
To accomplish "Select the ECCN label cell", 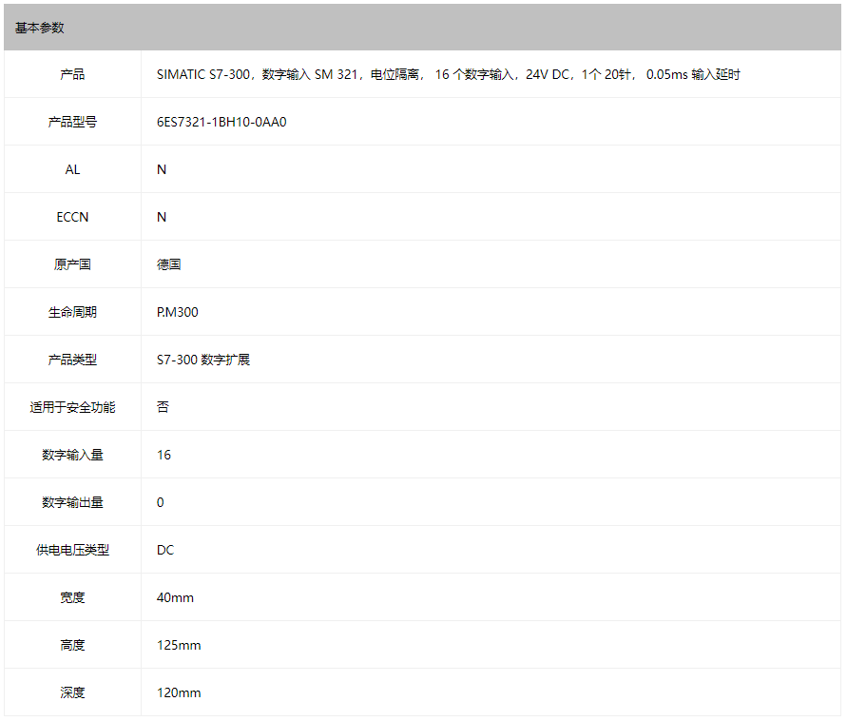I will [x=72, y=217].
